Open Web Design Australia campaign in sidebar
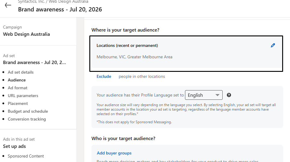The height and width of the screenshot is (162, 290). [26, 34]
